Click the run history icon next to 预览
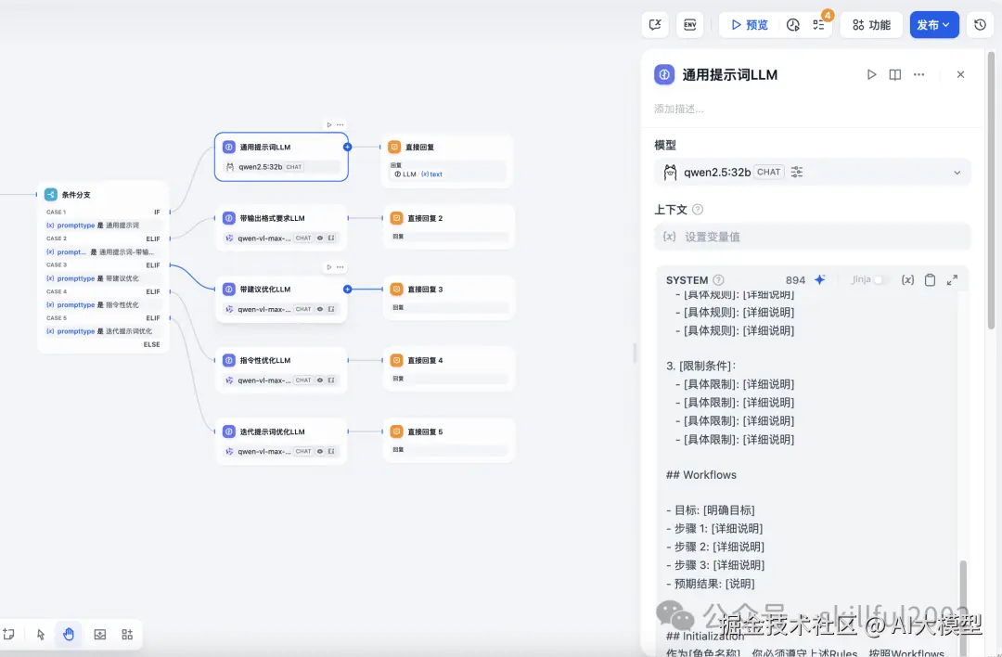 click(792, 24)
